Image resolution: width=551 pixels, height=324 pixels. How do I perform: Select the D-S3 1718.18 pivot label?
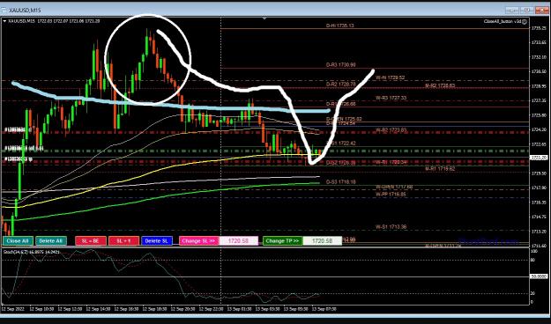341,182
